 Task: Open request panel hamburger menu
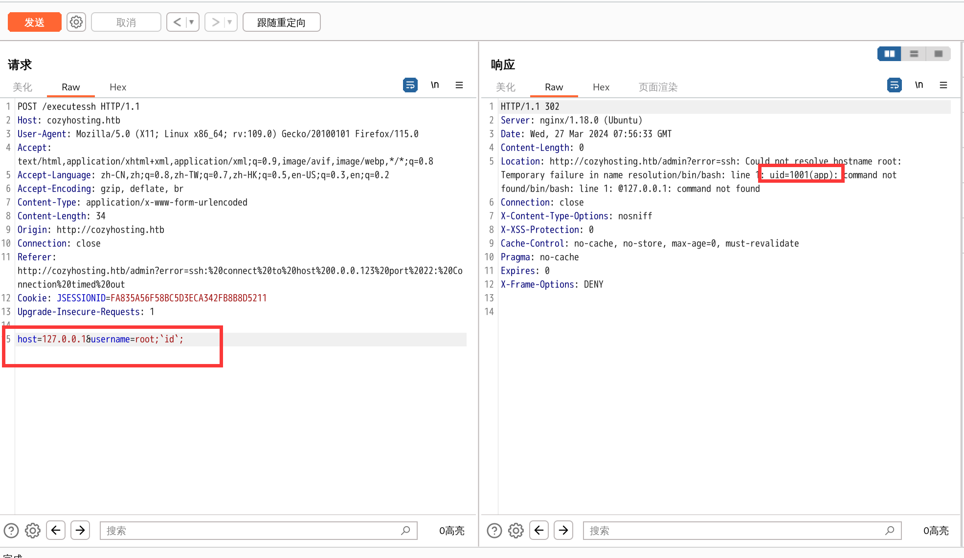[x=459, y=85]
